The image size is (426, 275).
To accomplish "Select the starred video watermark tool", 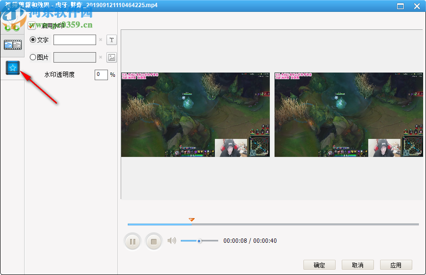I will (12, 67).
